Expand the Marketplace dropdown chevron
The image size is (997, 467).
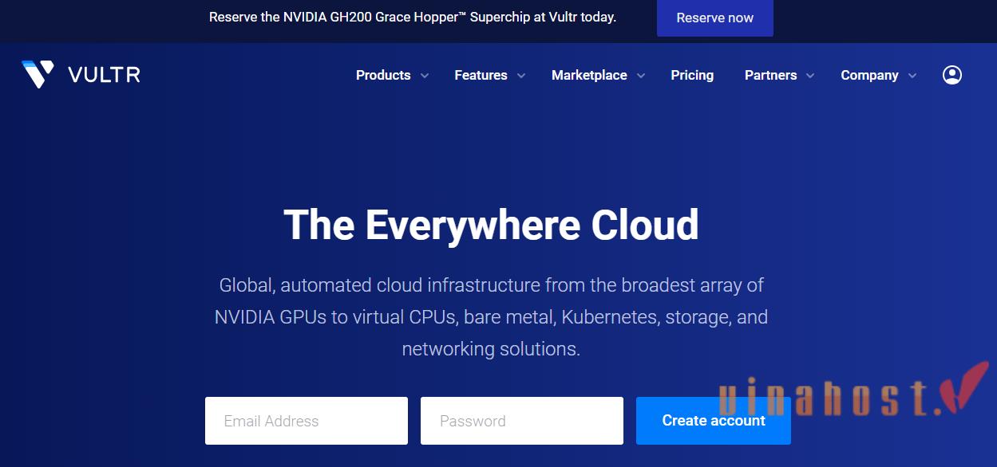641,76
